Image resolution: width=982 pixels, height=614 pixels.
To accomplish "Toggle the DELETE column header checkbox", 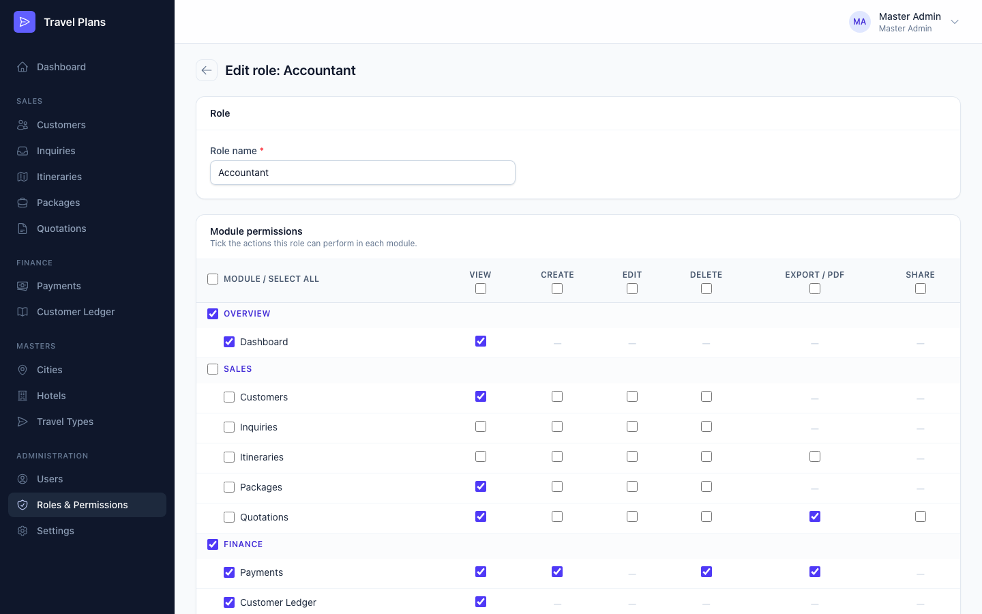I will coord(706,289).
